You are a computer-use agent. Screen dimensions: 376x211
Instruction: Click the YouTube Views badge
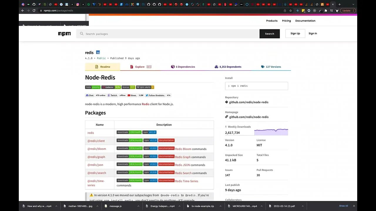pyautogui.click(x=132, y=95)
